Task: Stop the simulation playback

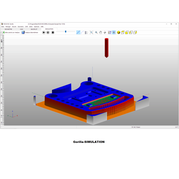Action: point(53,32)
